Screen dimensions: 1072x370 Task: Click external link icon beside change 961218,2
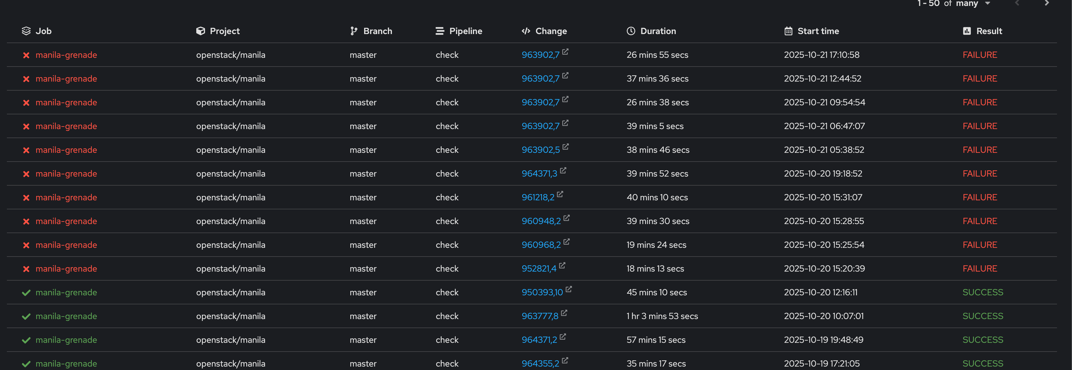tap(560, 194)
